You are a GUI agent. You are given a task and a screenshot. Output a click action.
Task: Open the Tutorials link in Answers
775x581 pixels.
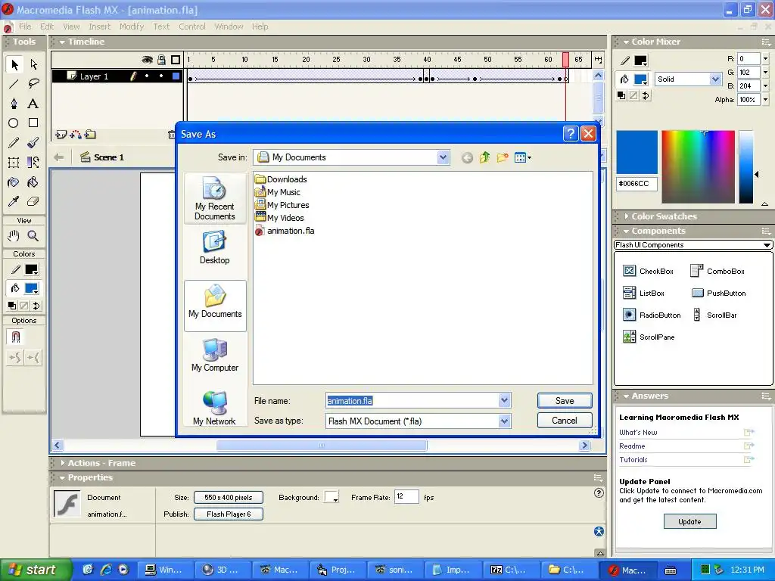(x=633, y=459)
